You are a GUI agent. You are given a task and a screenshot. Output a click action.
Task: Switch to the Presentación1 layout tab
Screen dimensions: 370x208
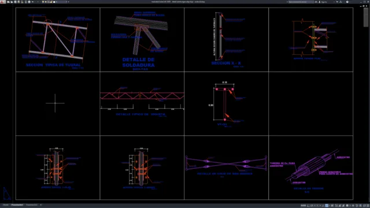pos(17,205)
